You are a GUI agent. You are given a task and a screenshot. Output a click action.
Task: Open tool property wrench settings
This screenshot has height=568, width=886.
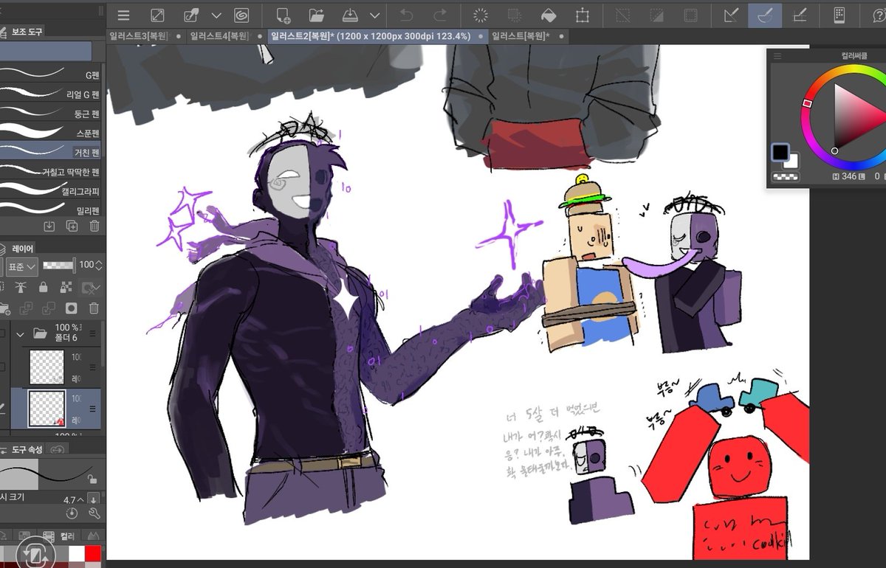pos(94,513)
